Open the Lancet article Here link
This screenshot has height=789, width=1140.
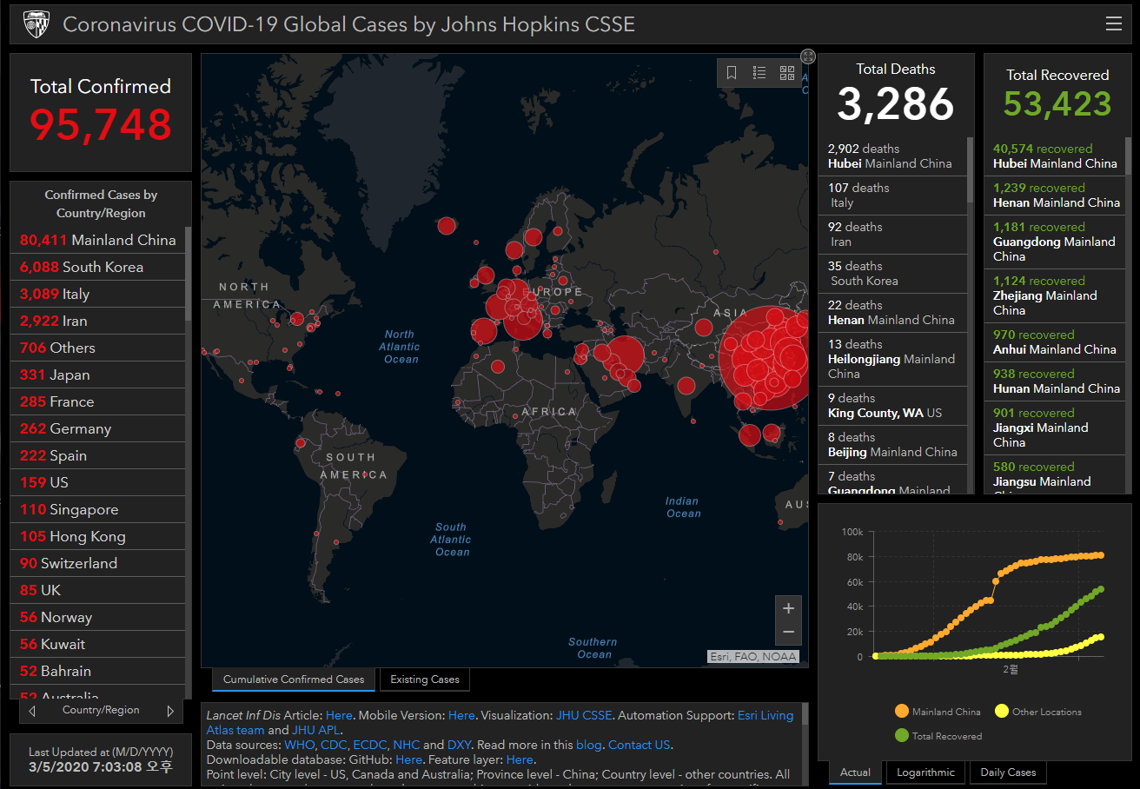(339, 715)
